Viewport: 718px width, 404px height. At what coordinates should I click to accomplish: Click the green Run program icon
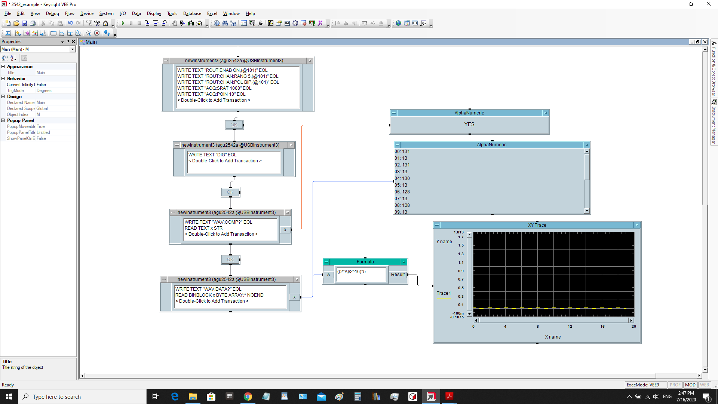(x=123, y=23)
